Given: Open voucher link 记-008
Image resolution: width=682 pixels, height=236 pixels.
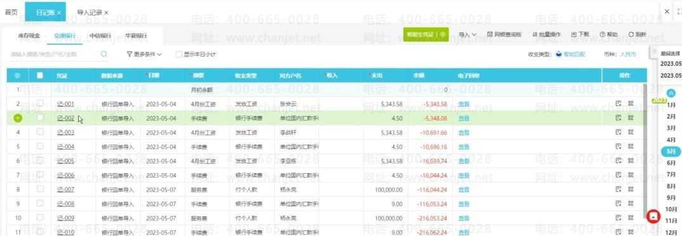Looking at the screenshot, I should (65, 204).
